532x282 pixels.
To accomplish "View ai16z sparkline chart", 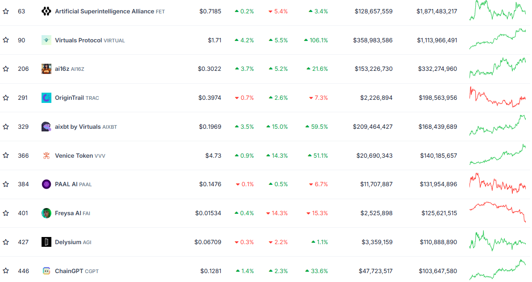I will [x=498, y=68].
